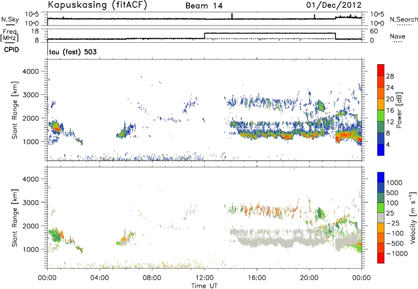Pick the gray segment of velocity colorbar

[x=381, y=218]
